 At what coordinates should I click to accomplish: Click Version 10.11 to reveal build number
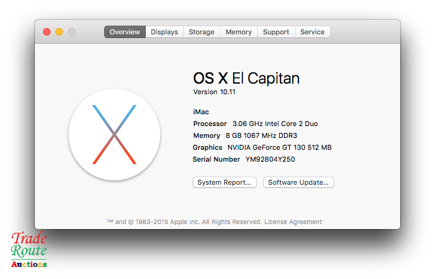coord(214,92)
